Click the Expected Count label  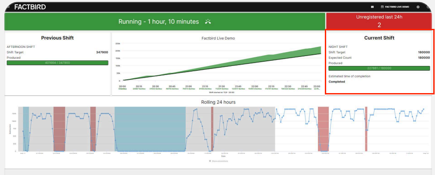tap(340, 58)
